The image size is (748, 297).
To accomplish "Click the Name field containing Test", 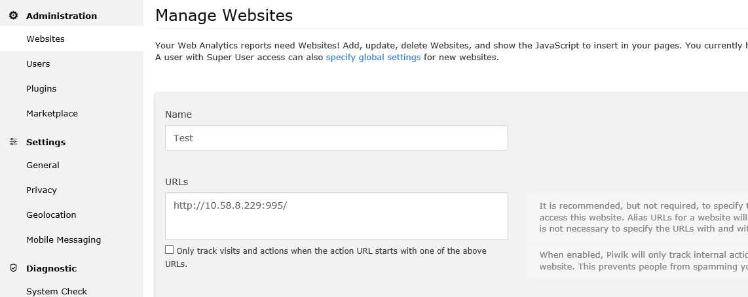I will (x=336, y=138).
